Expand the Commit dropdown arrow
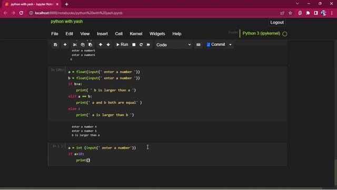 [230, 45]
